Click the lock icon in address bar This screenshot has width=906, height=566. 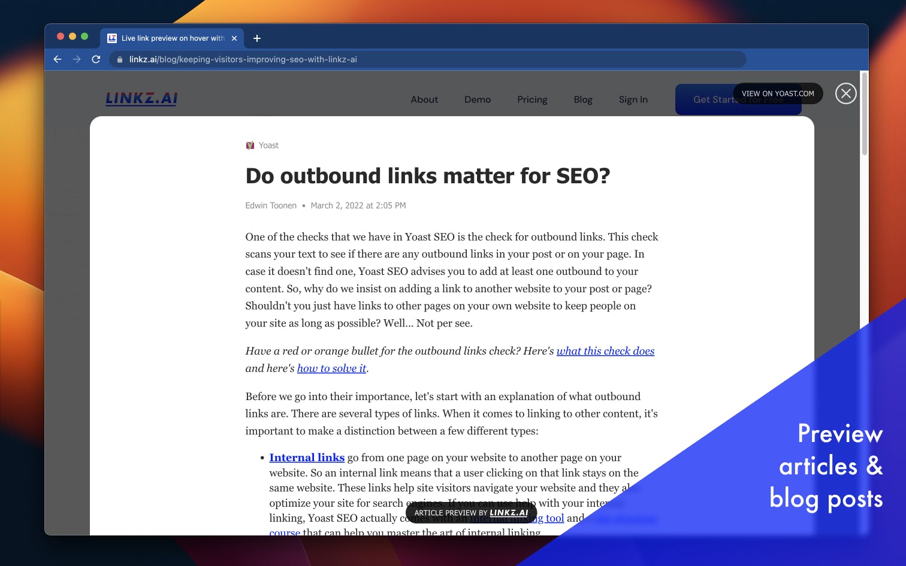click(x=120, y=59)
